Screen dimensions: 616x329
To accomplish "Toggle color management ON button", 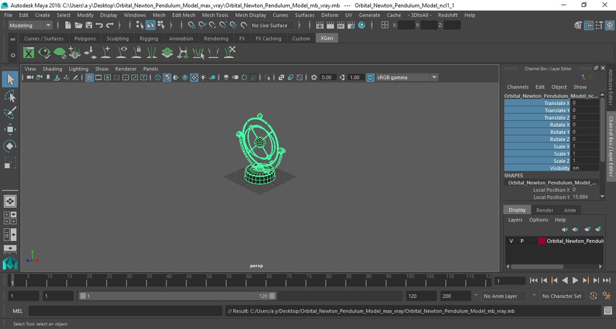I will coord(370,77).
